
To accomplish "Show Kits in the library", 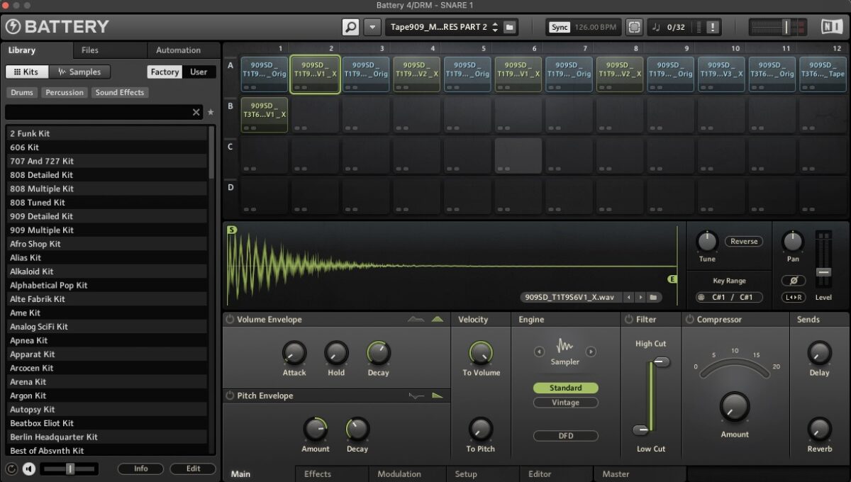I will [27, 72].
